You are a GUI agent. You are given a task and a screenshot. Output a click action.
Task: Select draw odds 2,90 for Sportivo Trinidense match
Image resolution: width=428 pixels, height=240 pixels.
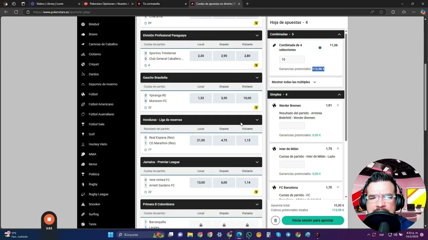tap(224, 56)
